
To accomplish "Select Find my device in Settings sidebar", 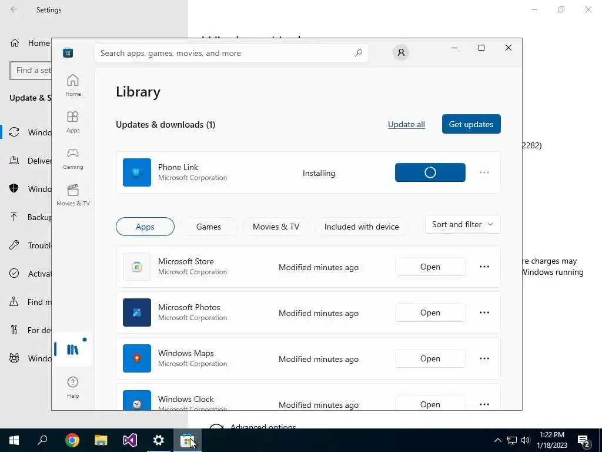I will (30, 302).
